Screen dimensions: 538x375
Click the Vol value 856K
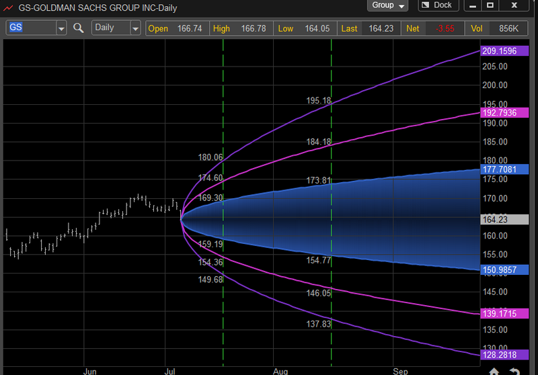(x=508, y=28)
